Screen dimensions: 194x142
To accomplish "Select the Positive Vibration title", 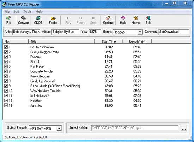I will tap(42, 47).
